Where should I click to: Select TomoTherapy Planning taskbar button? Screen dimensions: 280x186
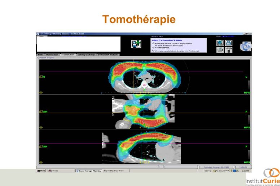pyautogui.click(x=89, y=171)
